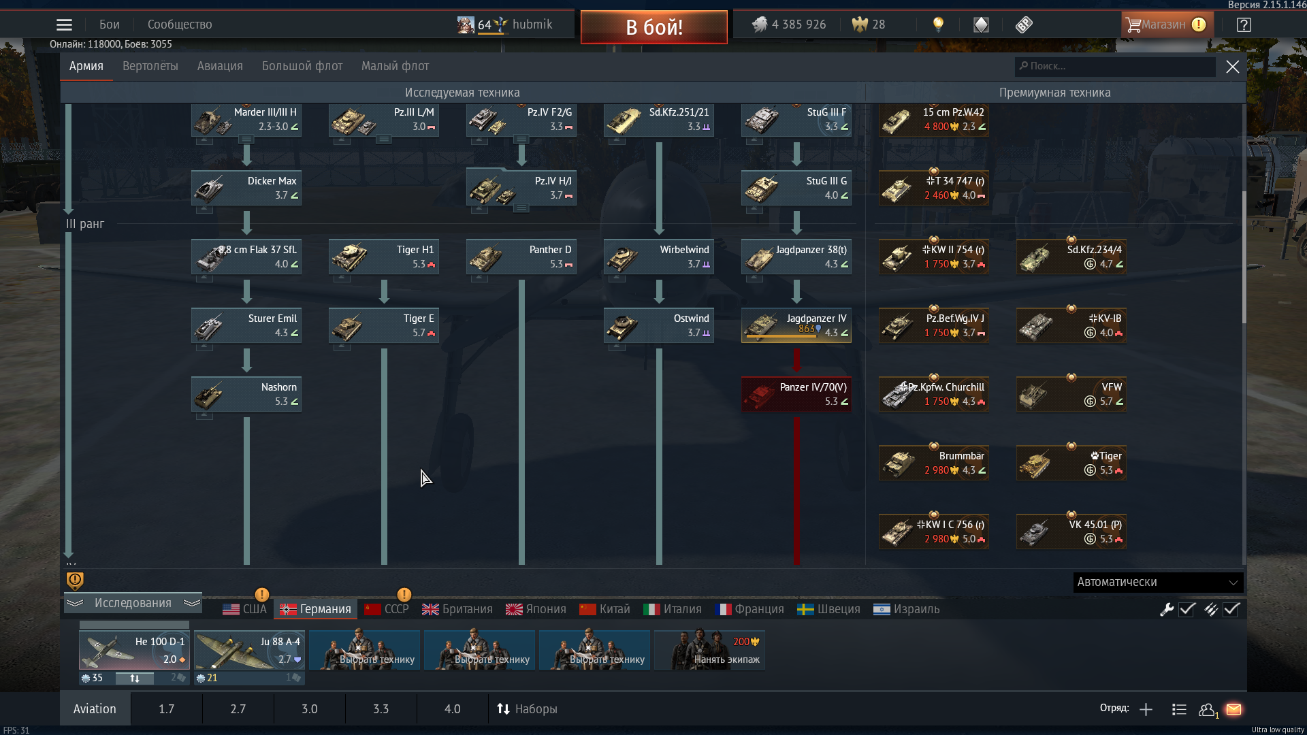Open the contacts people icon
The image size is (1307, 735).
1208,710
